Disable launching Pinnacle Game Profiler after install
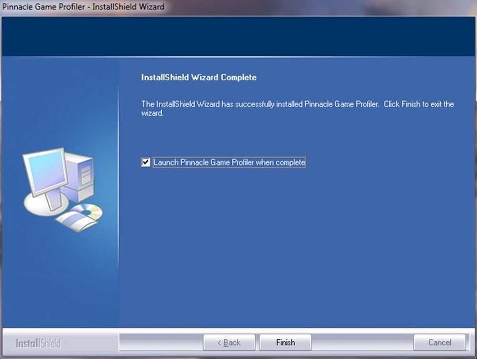 click(145, 163)
